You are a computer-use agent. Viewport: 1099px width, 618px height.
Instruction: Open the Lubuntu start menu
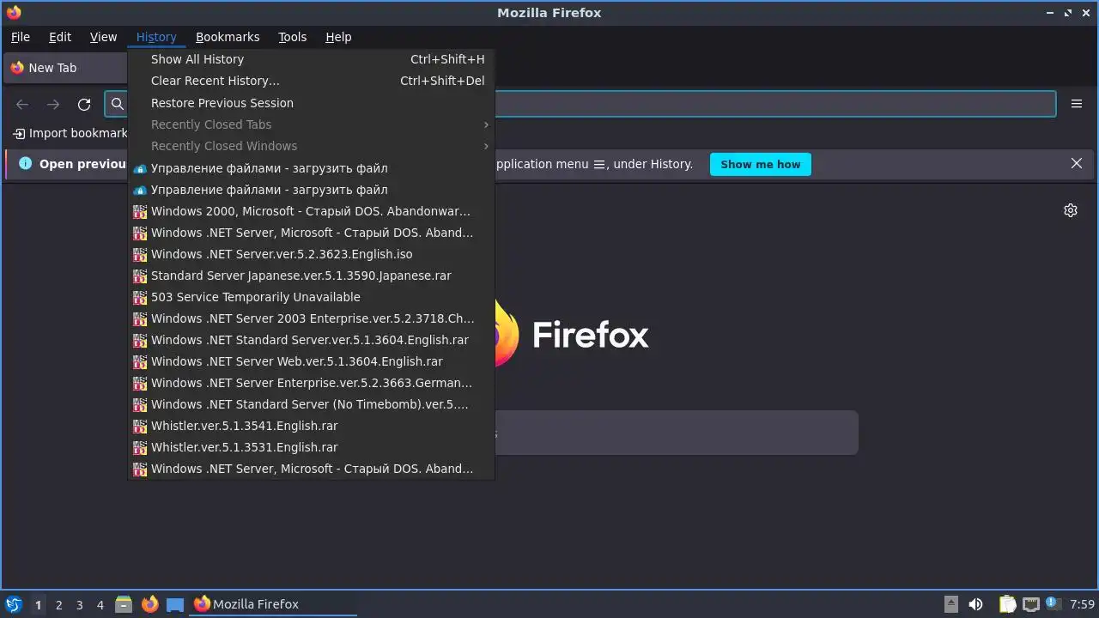tap(13, 604)
